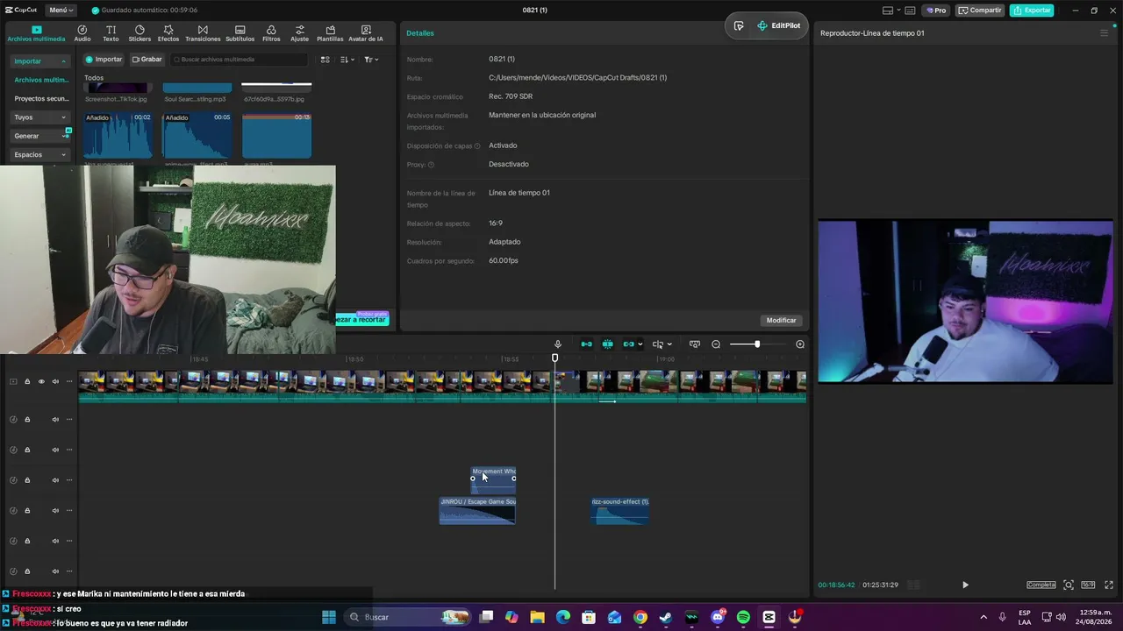The height and width of the screenshot is (631, 1123).
Task: Open the Completa preview quality selector
Action: 1041,585
